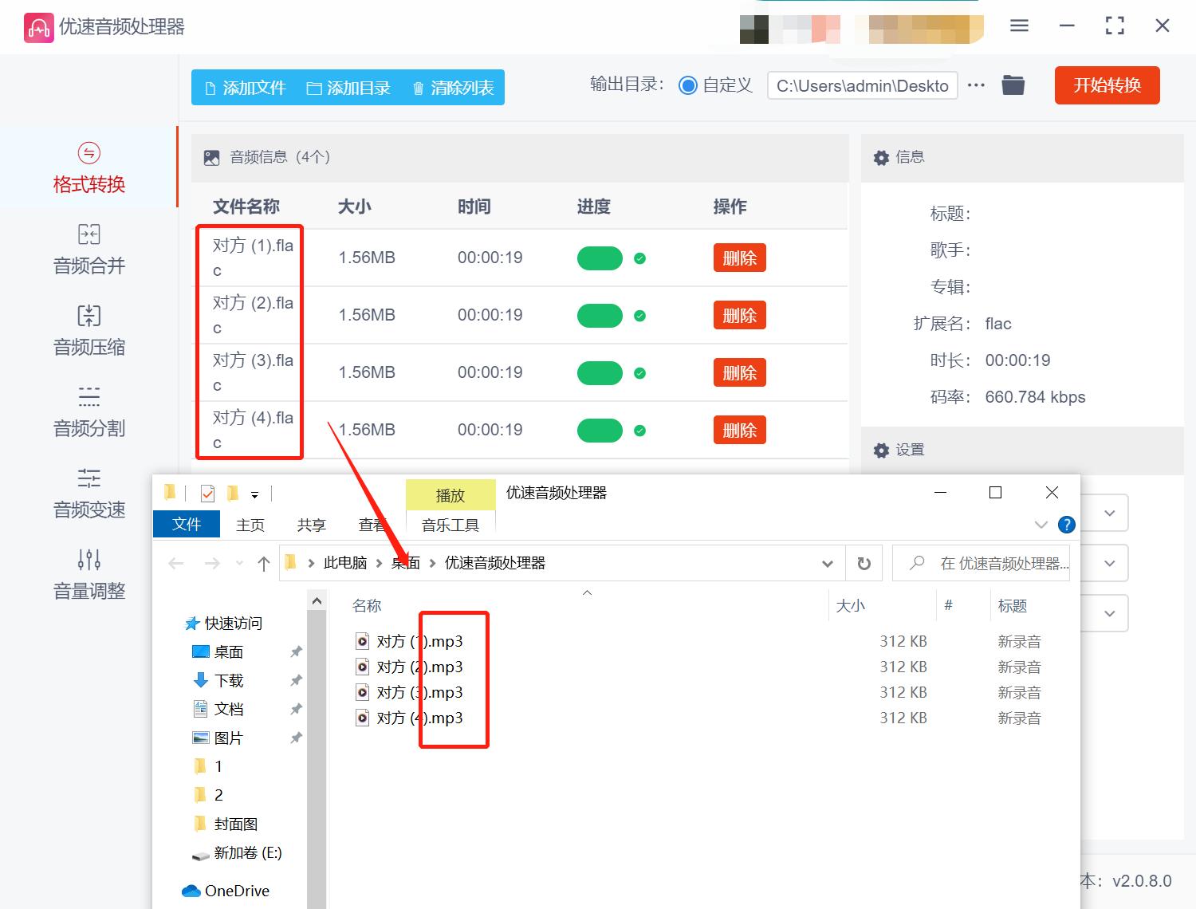
Task: Select the 音频变速 speed tool
Action: (88, 493)
